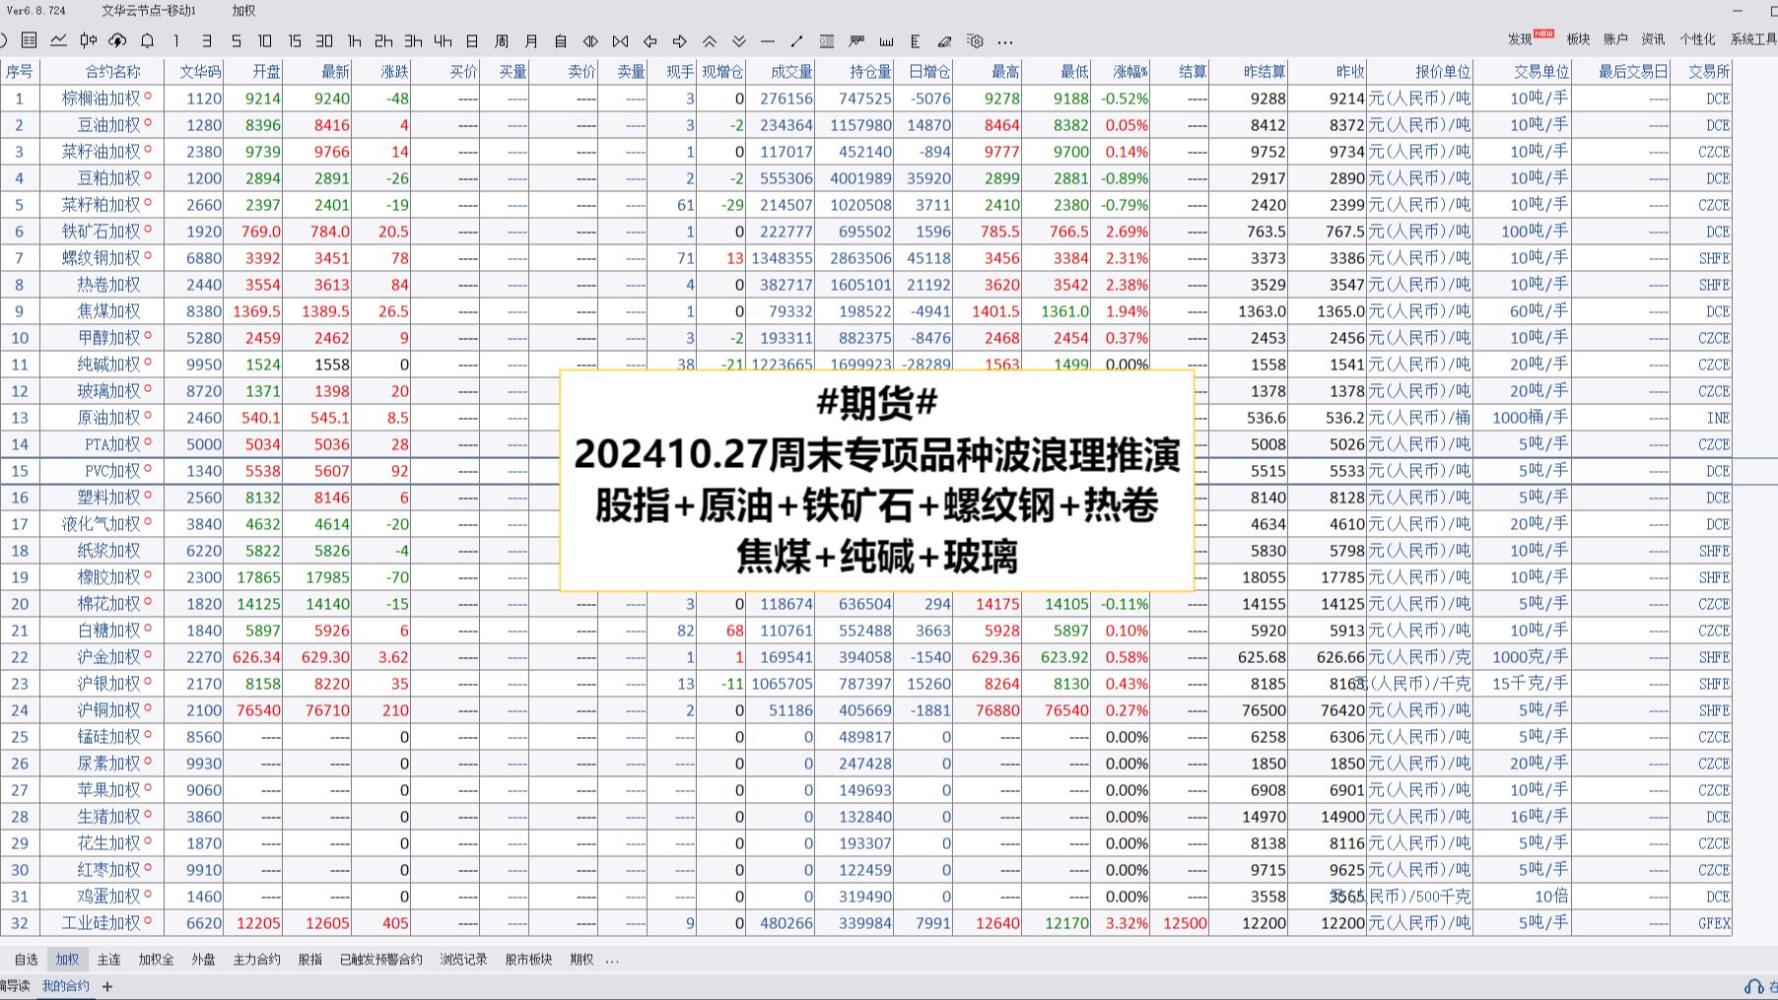Click the right arrow navigation icon
Viewport: 1778px width, 1000px height.
pos(679,40)
